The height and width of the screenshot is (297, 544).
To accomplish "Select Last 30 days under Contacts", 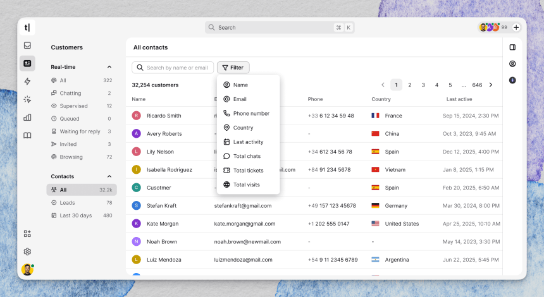I will coord(82,215).
